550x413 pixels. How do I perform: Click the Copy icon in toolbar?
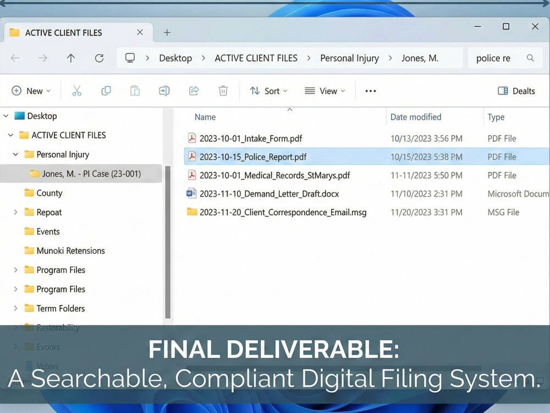pyautogui.click(x=106, y=91)
